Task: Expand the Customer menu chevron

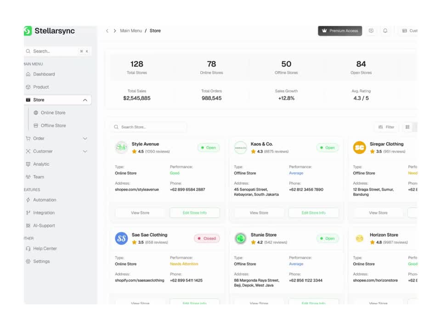Action: point(85,151)
